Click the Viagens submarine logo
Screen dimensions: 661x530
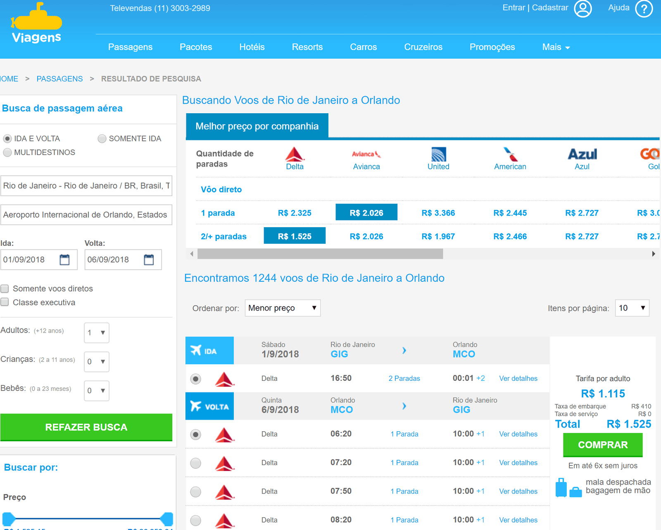36,24
